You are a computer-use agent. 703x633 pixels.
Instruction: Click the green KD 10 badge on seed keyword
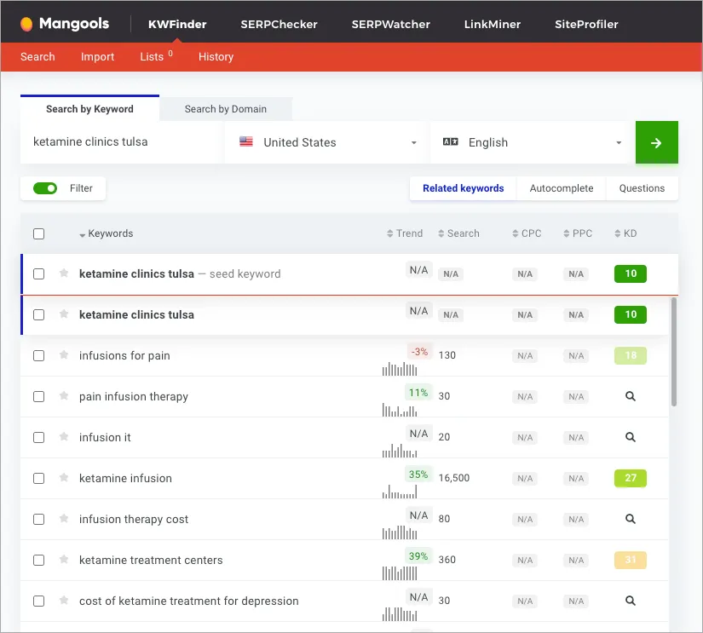[x=630, y=273]
